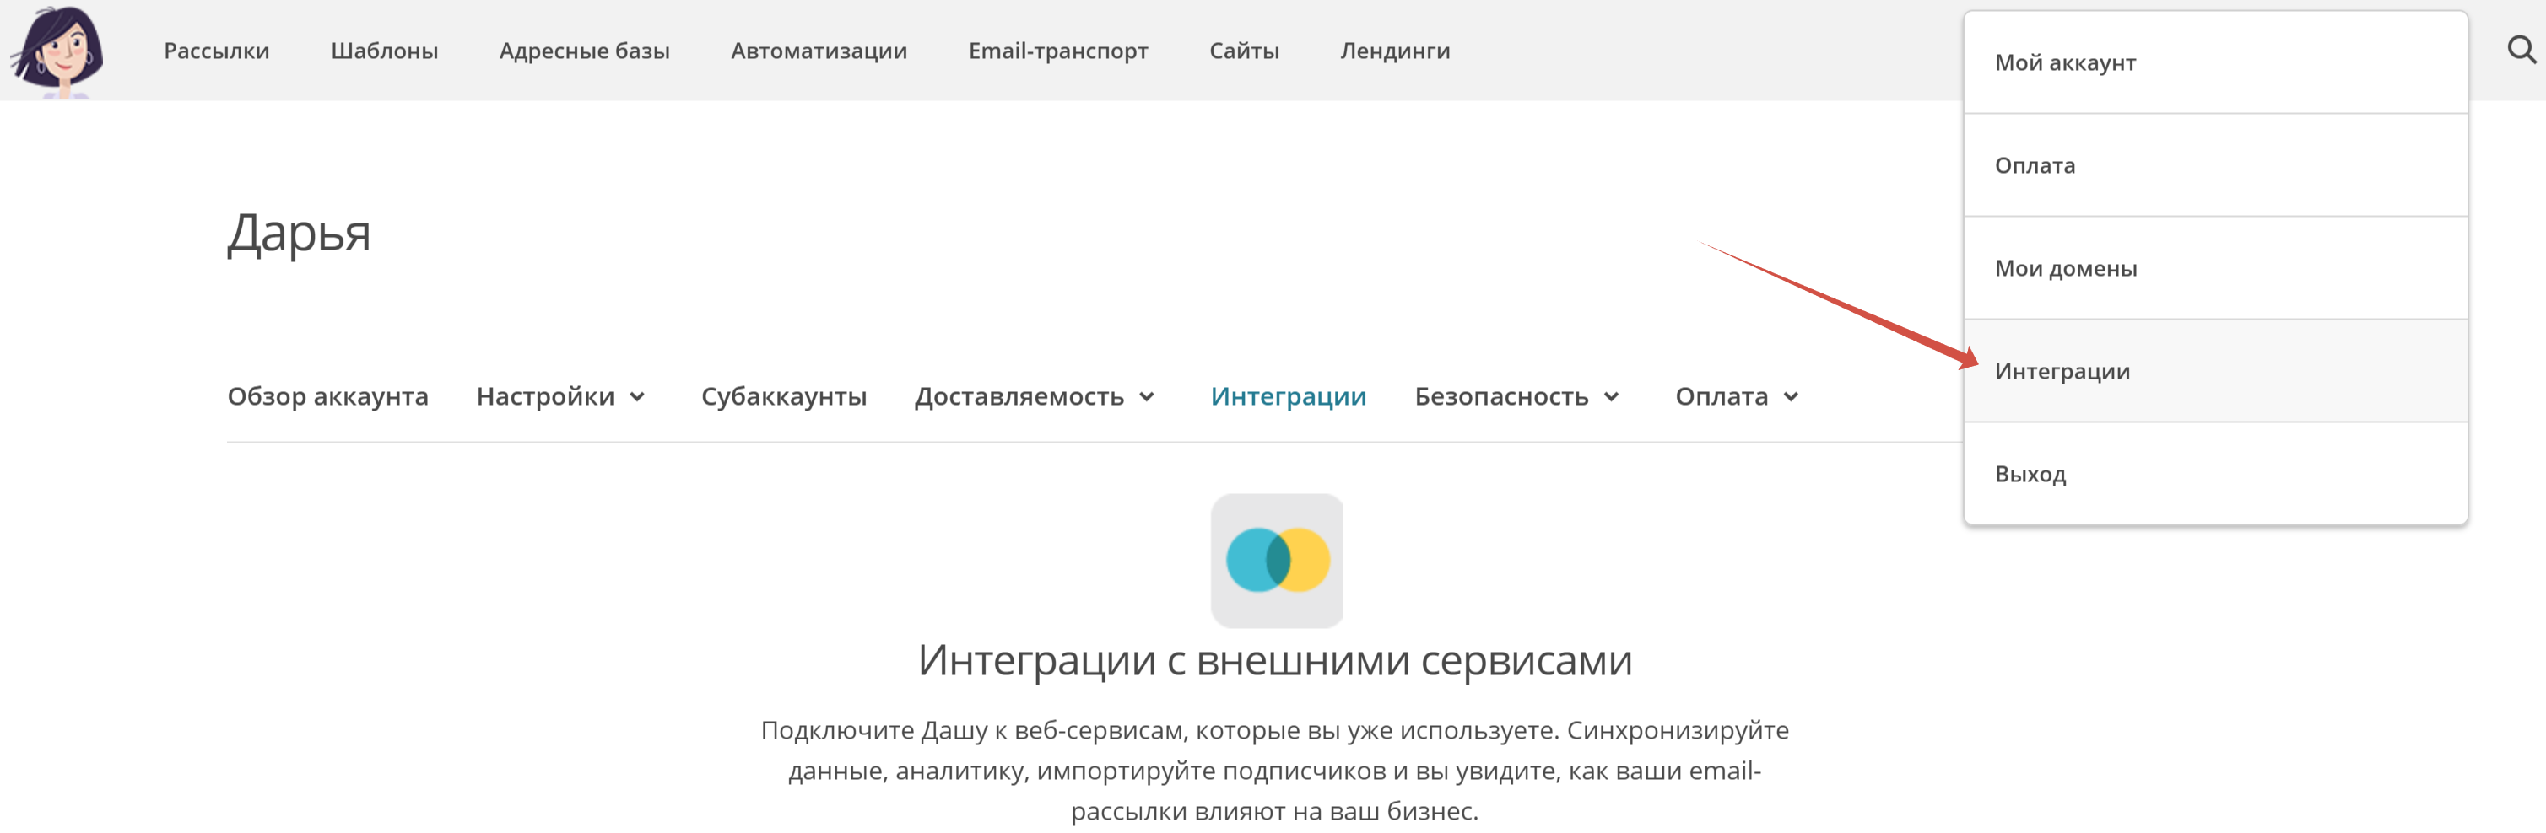Screen dimensions: 2546x833
Task: Click the integrations overlapping circles icon
Action: point(1276,560)
